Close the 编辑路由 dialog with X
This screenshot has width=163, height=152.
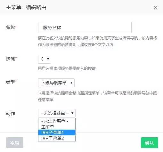(x=155, y=8)
